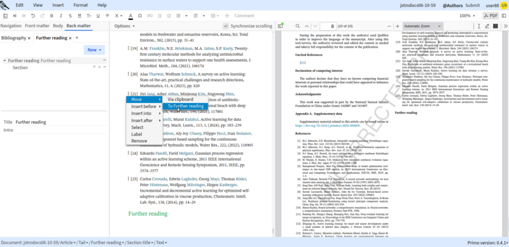Choose 'To Further reading' in submenu
The width and height of the screenshot is (509, 247).
click(185, 106)
